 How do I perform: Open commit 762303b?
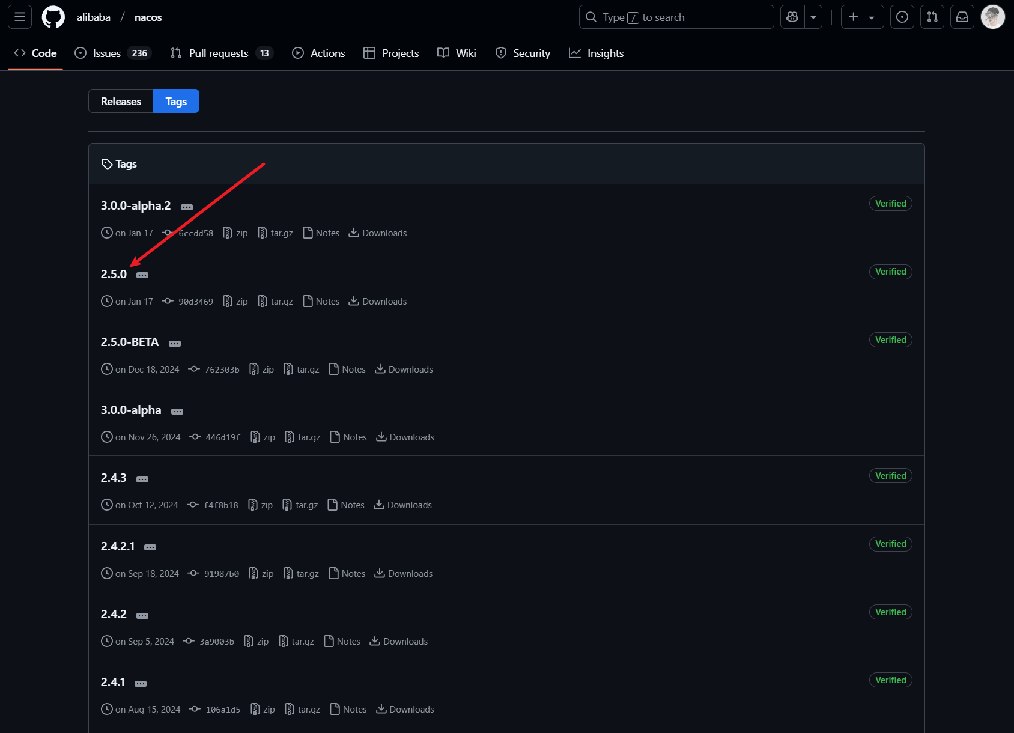point(222,370)
